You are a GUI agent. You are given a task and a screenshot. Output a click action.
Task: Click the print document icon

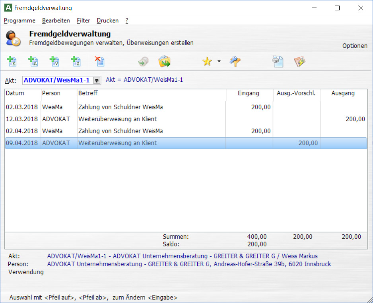[x=278, y=61]
